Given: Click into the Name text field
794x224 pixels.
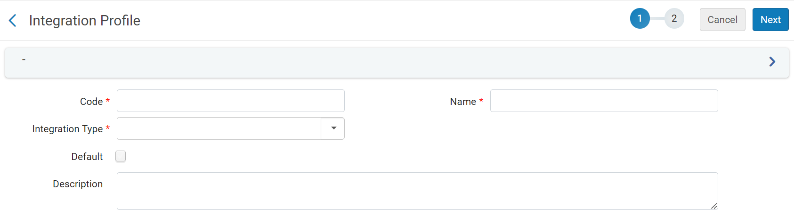Looking at the screenshot, I should click(604, 101).
